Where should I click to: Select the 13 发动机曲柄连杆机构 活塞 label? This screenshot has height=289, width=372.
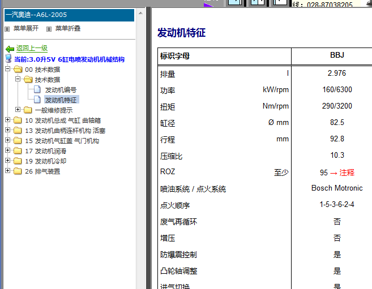65,131
